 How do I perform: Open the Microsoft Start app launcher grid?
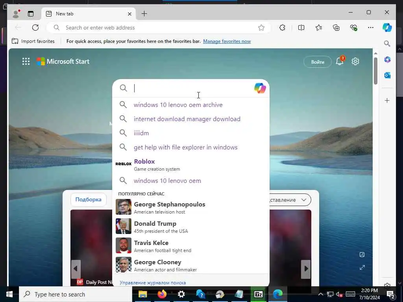tap(26, 61)
